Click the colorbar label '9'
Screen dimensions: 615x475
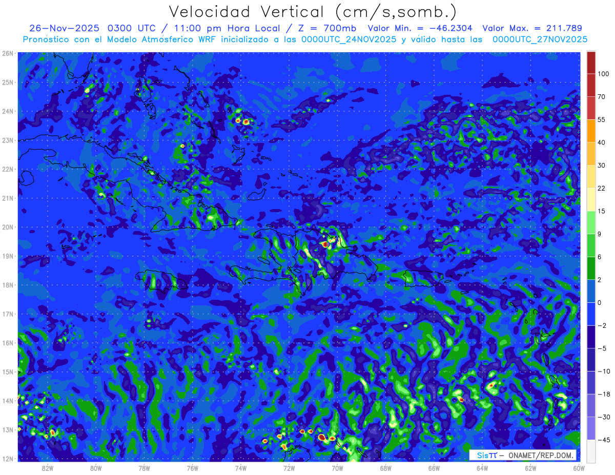(600, 234)
